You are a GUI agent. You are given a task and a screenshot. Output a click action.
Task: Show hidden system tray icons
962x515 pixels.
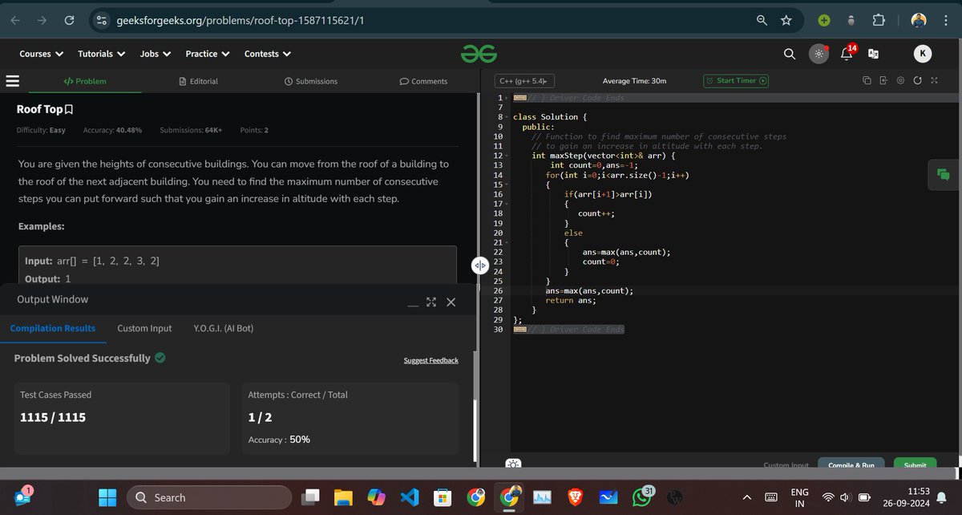[746, 497]
